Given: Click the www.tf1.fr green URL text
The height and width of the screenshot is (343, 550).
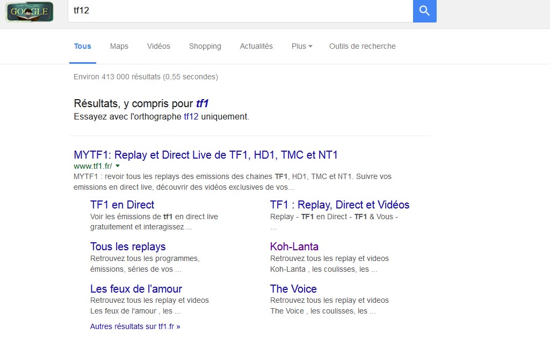Looking at the screenshot, I should tap(93, 166).
